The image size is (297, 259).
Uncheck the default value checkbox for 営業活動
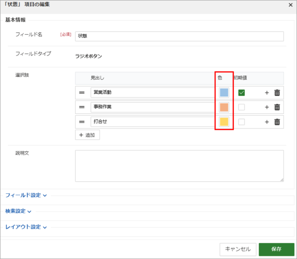pyautogui.click(x=241, y=93)
